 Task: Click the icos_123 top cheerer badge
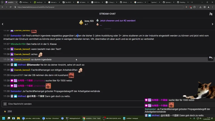click(81, 22)
